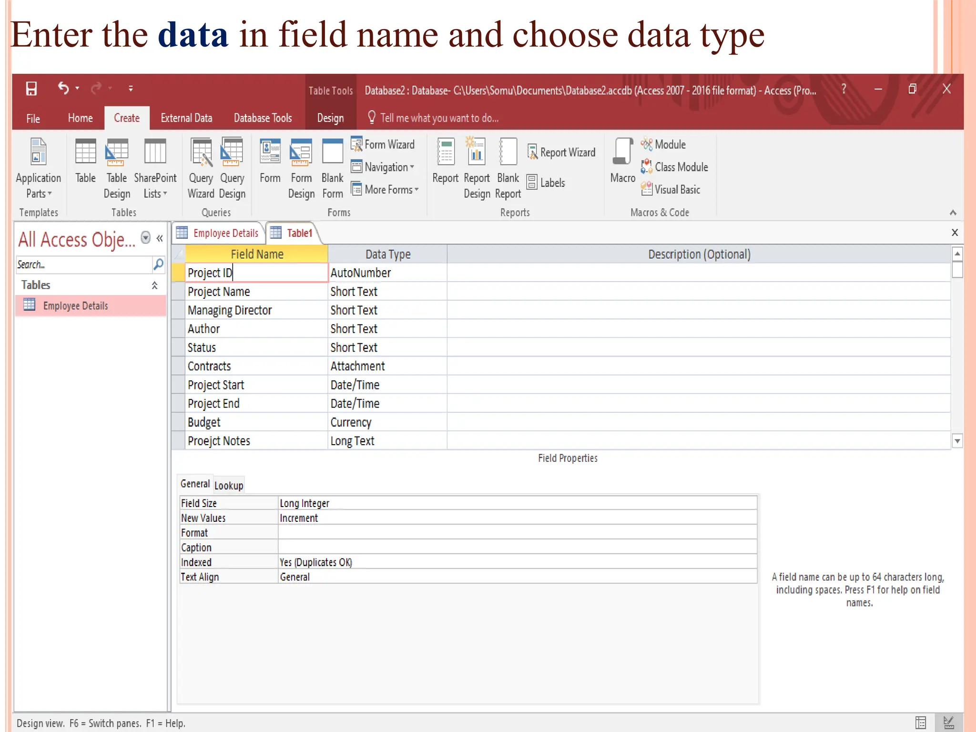Viewport: 976px width, 732px height.
Task: Click the Undo arrow icon
Action: (63, 88)
